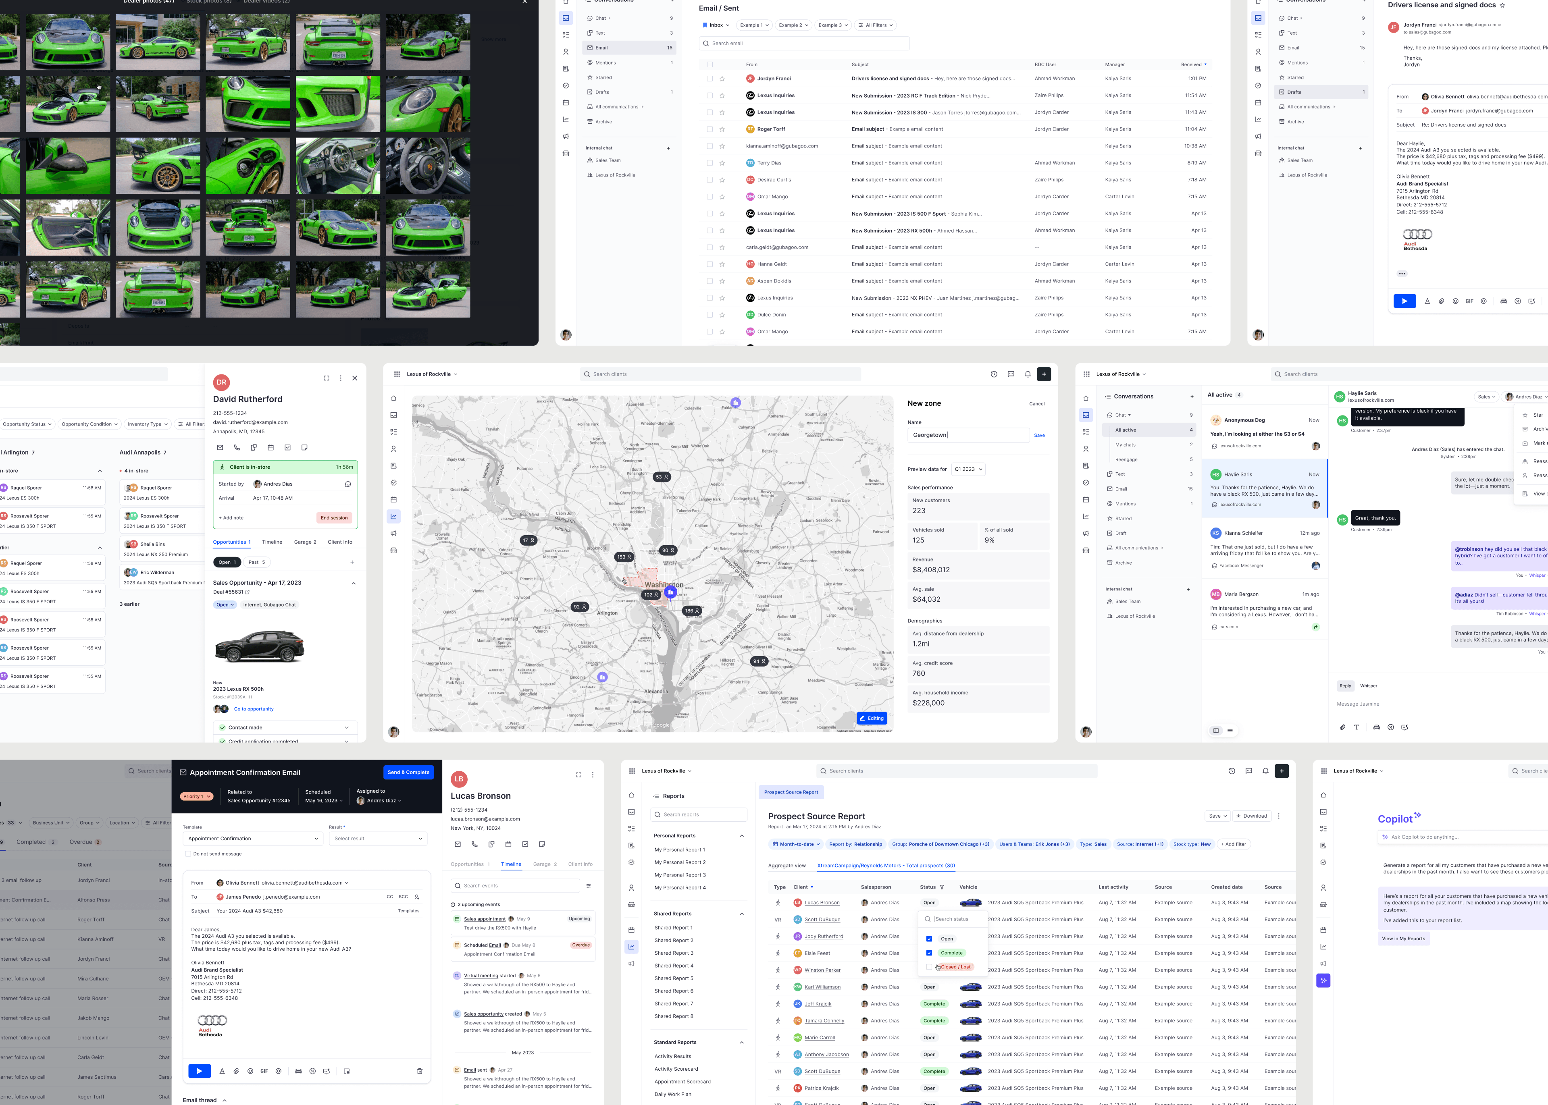The width and height of the screenshot is (1548, 1105).
Task: Click the megaphone broadcast icon in the left rail
Action: [566, 136]
